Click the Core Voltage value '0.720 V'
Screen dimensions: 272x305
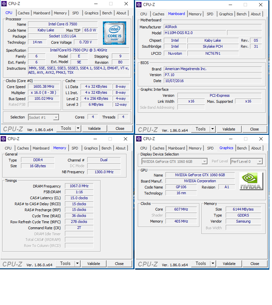(86, 42)
